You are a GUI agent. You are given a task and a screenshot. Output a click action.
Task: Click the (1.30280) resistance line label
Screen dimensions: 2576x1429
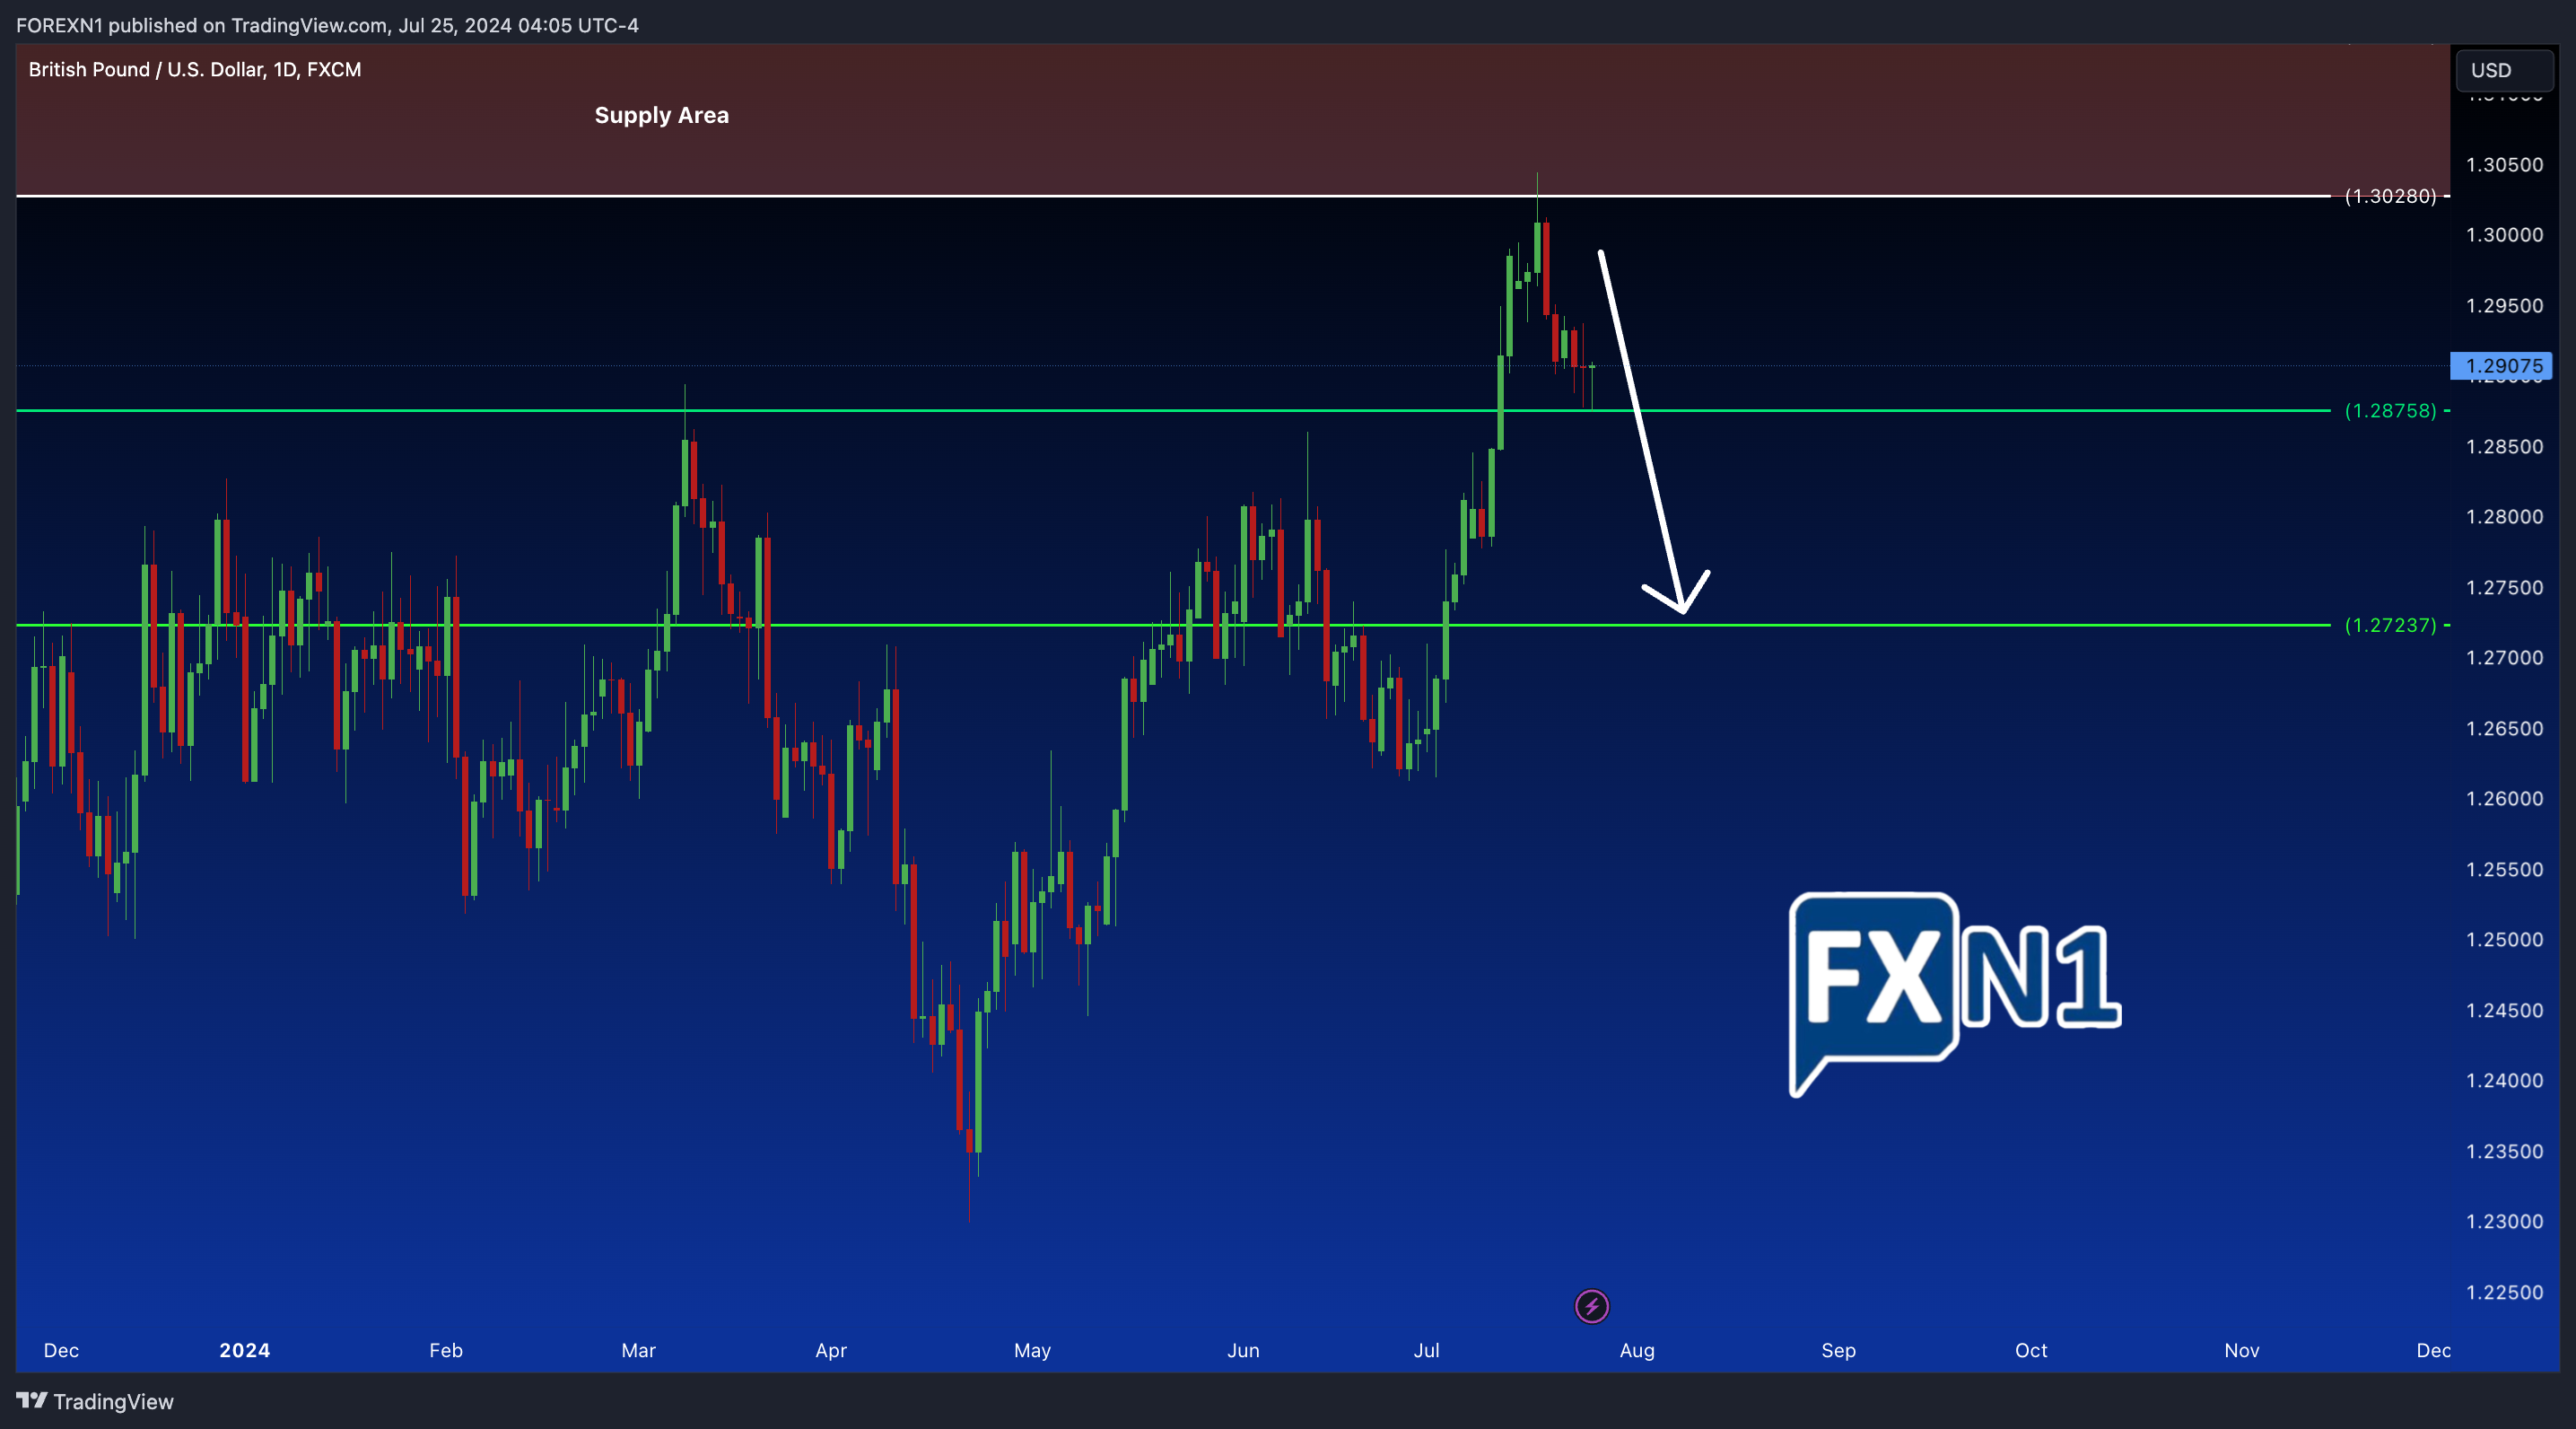2390,197
